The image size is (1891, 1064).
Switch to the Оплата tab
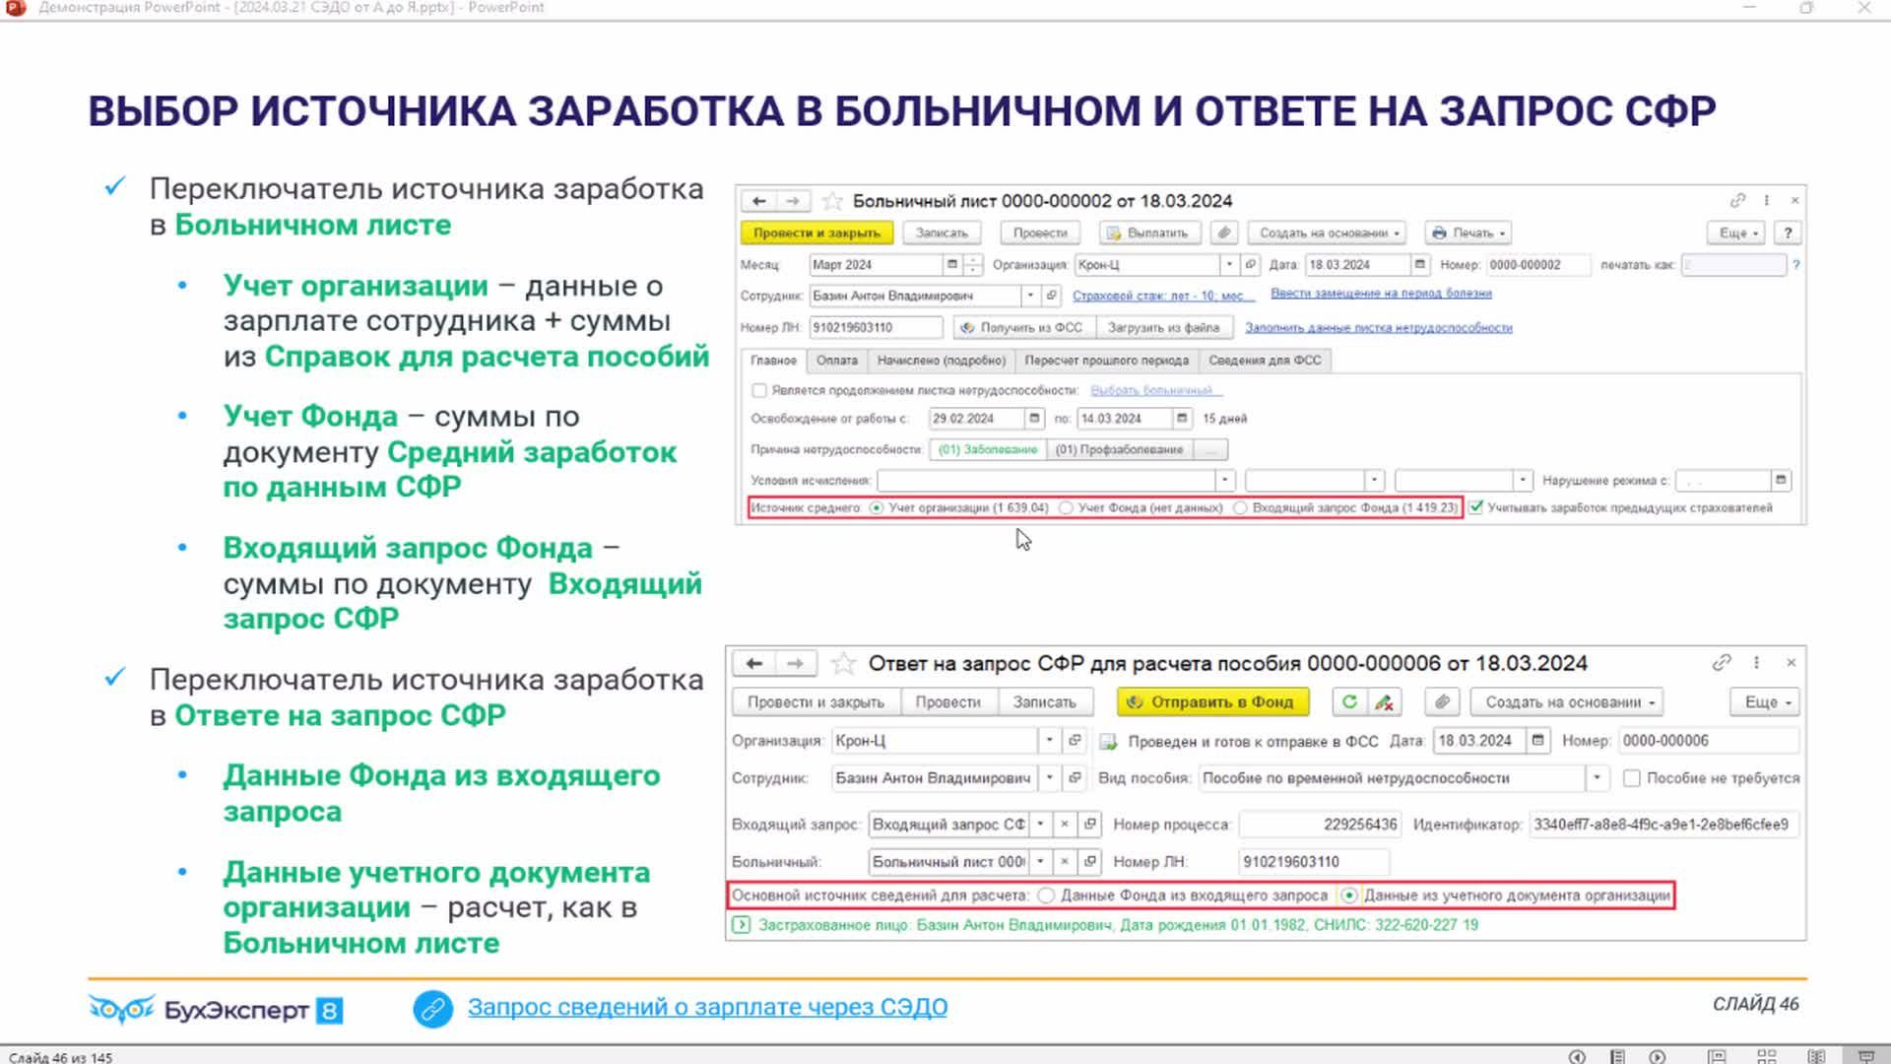[x=836, y=361]
